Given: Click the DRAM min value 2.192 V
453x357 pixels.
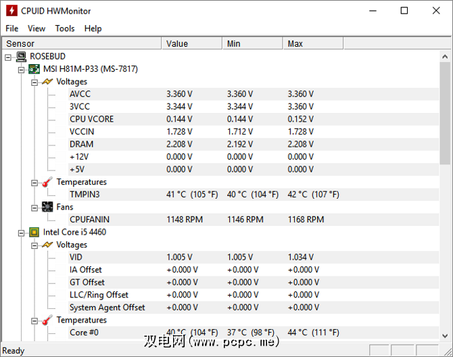Looking at the screenshot, I should [x=240, y=144].
